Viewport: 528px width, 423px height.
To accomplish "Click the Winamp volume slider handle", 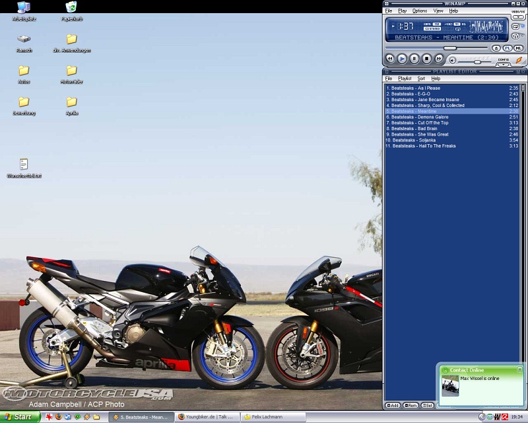I will (x=477, y=62).
